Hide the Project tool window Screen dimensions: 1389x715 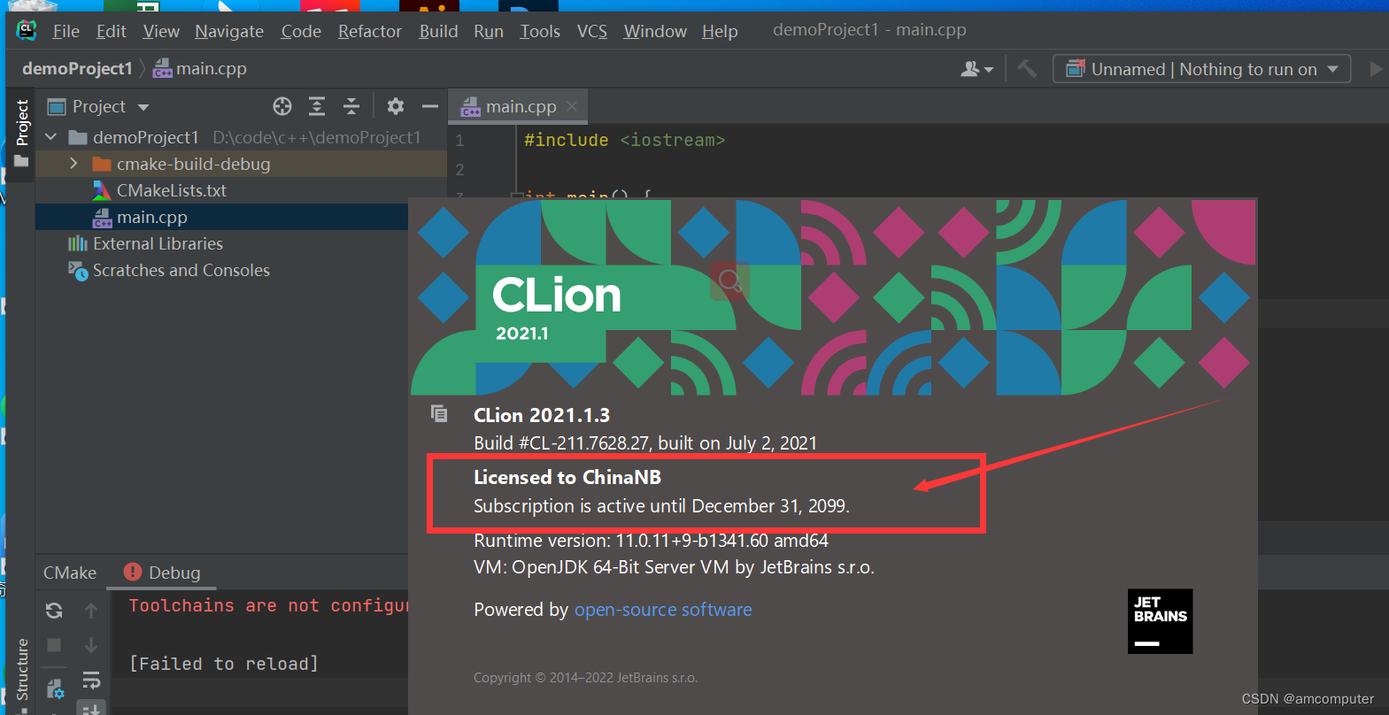430,107
